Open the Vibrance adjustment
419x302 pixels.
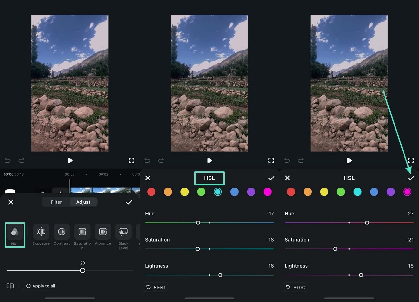click(x=103, y=232)
